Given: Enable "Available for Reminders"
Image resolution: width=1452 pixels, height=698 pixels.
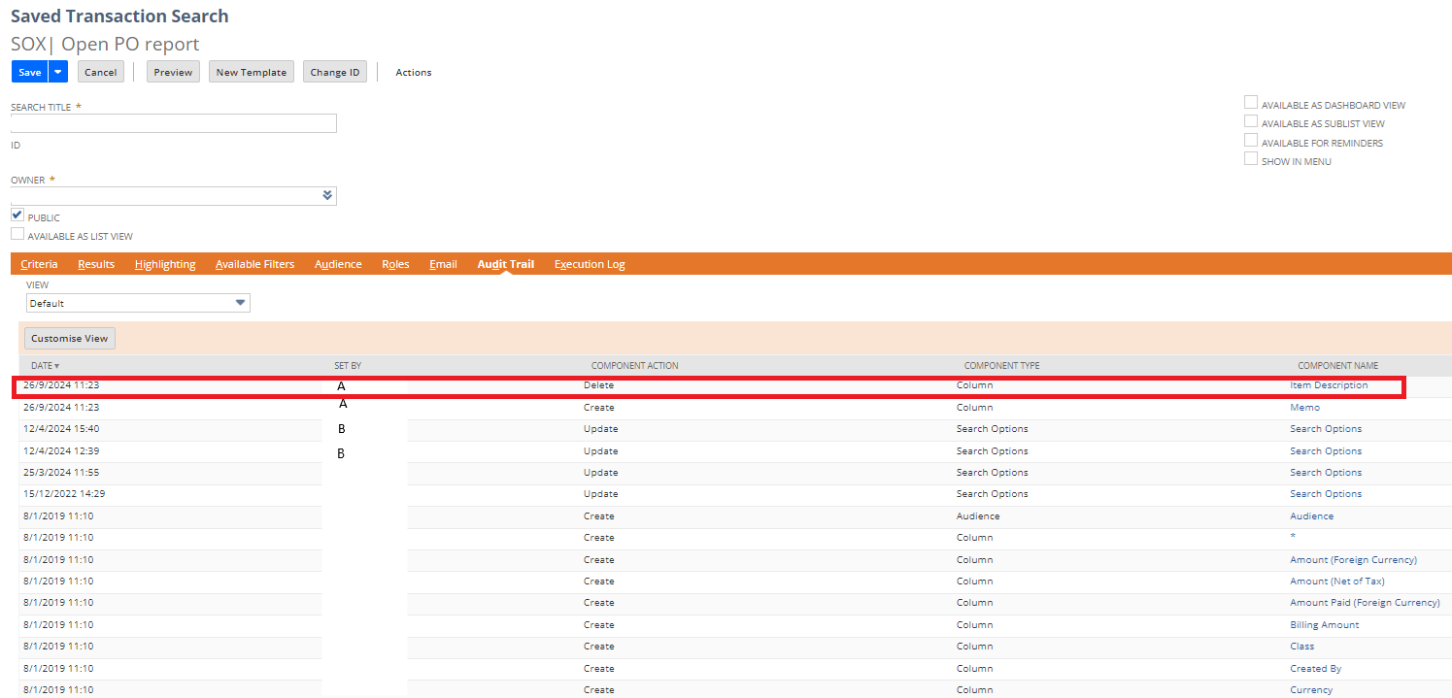Looking at the screenshot, I should pyautogui.click(x=1251, y=139).
